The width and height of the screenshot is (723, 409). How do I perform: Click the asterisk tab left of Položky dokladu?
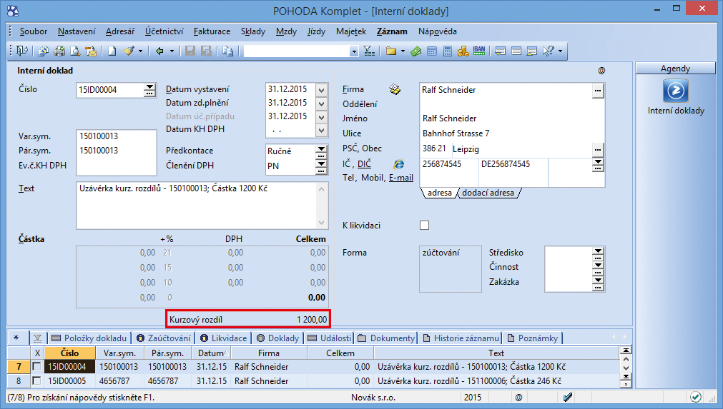[x=16, y=338]
